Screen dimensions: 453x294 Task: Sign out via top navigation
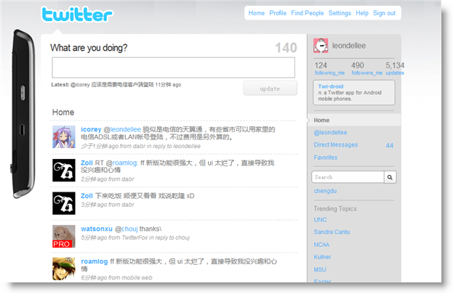pyautogui.click(x=384, y=13)
